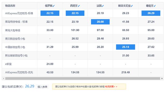Click the pencil icon next to 葡萄牙
Screen dimensions: 166x94
pyautogui.click(x=155, y=6)
